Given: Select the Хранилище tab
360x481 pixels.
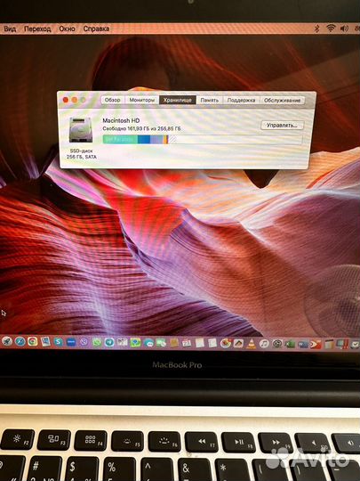Looking at the screenshot, I should [x=178, y=100].
